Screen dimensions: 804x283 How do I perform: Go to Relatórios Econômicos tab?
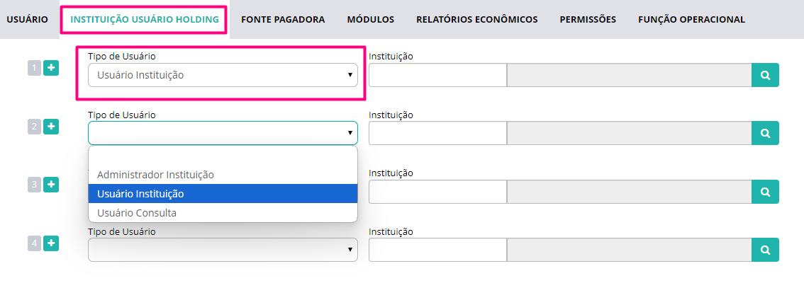pos(477,19)
